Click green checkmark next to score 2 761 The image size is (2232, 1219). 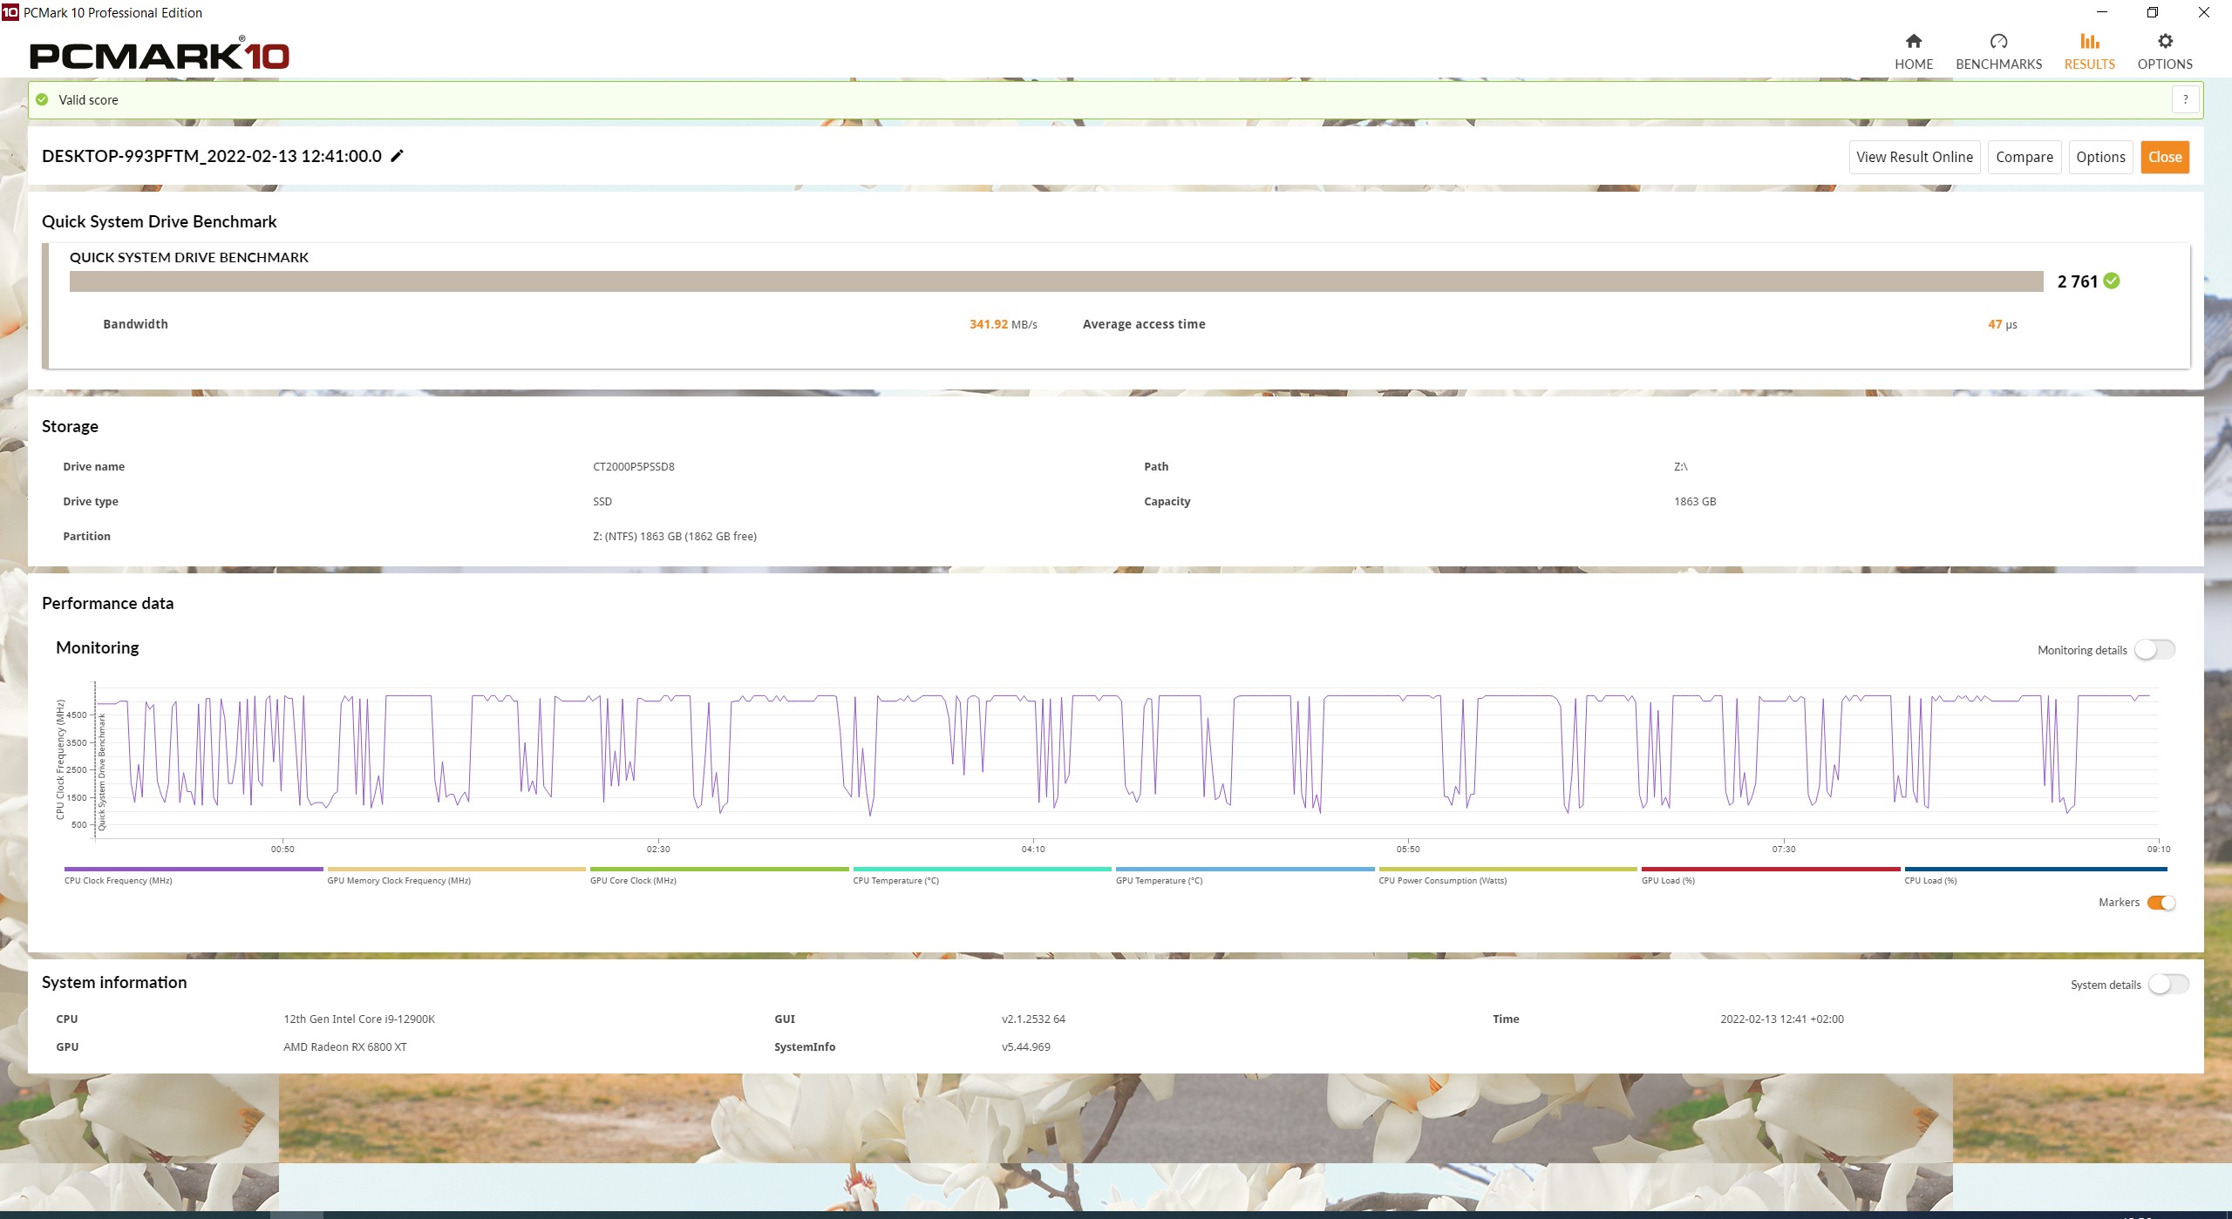pos(2112,281)
